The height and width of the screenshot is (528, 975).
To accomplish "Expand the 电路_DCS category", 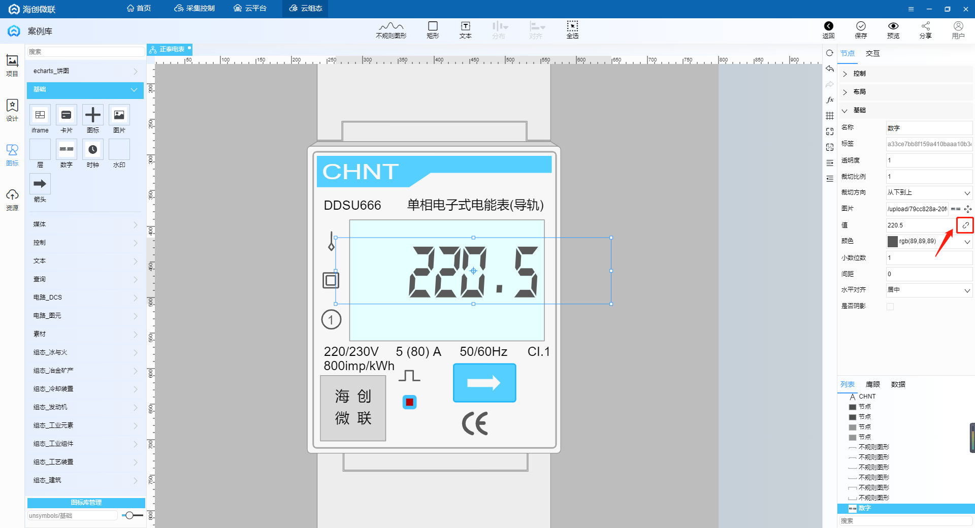I will point(85,298).
